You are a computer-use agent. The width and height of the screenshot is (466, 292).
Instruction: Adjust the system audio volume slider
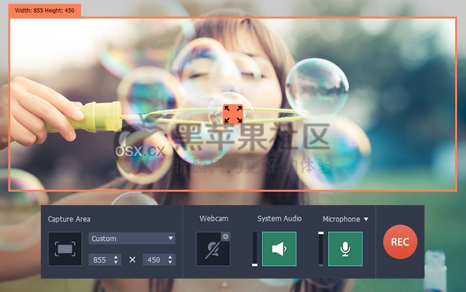tap(255, 249)
